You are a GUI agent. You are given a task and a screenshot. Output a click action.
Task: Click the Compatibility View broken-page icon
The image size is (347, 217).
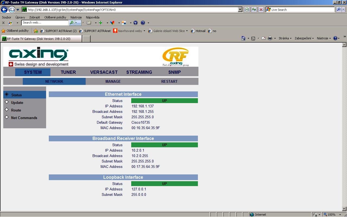click(x=247, y=10)
